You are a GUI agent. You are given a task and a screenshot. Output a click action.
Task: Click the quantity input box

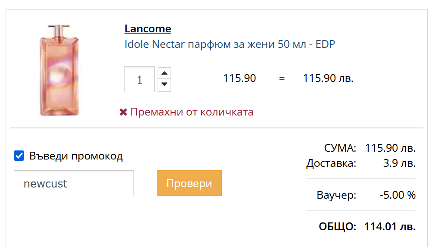click(x=140, y=79)
